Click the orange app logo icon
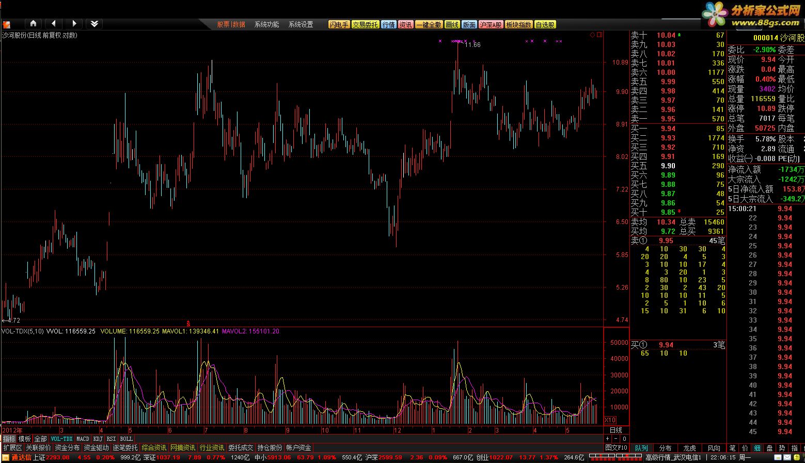805x463 pixels. (x=6, y=24)
